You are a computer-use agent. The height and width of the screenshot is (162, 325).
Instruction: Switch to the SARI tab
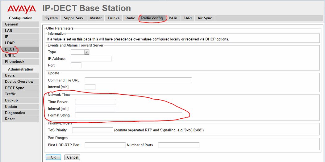(x=187, y=18)
